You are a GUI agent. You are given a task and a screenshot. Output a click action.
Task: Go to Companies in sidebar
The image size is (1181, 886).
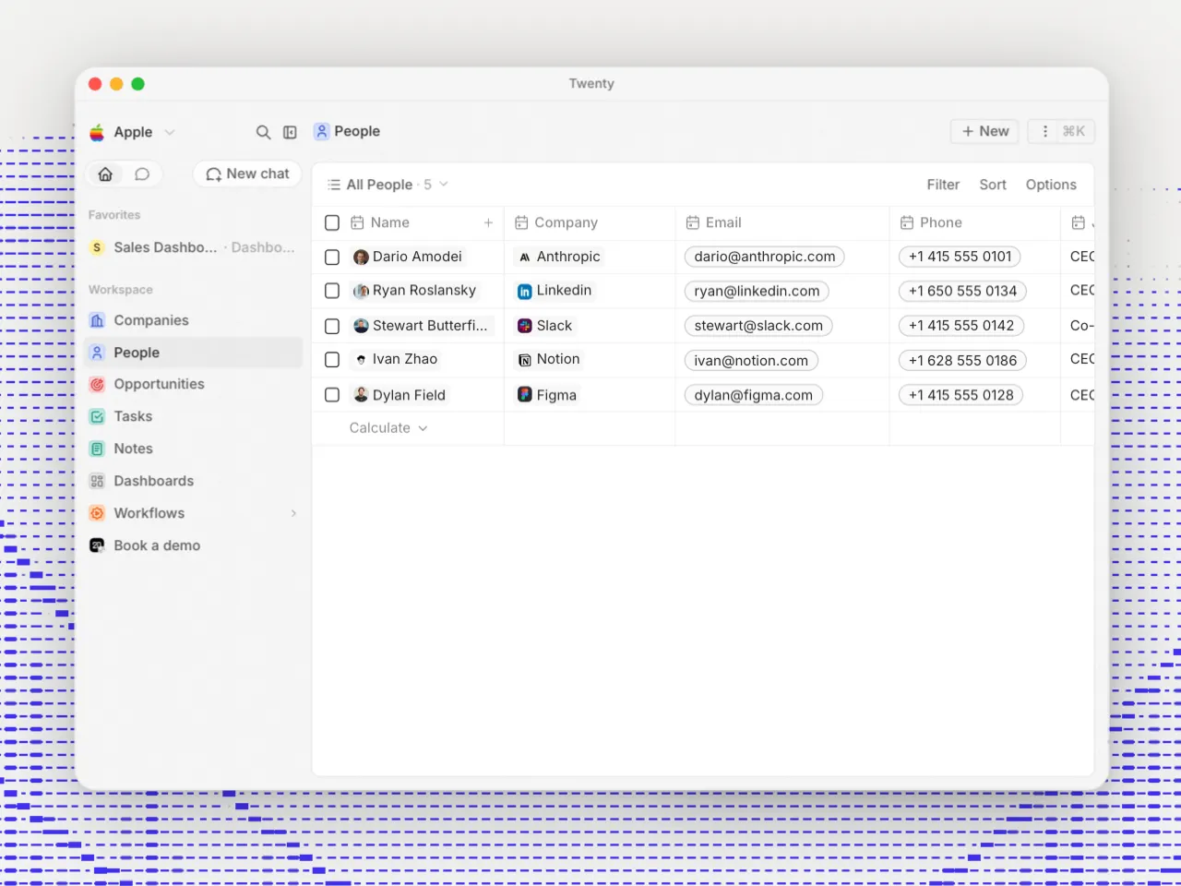click(194, 320)
